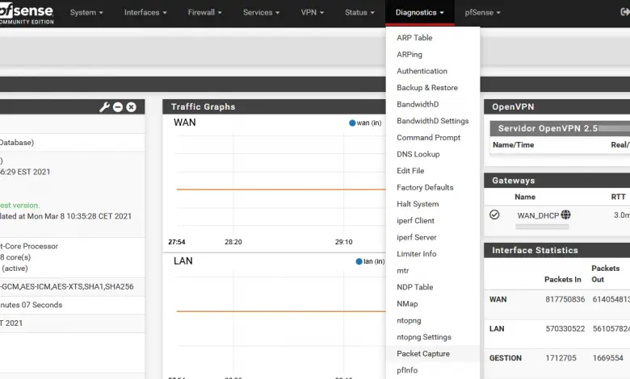The height and width of the screenshot is (379, 630).
Task: Click WAN_DHCP gateway name
Action: (538, 216)
